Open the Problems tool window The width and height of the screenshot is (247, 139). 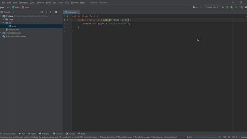(44, 134)
